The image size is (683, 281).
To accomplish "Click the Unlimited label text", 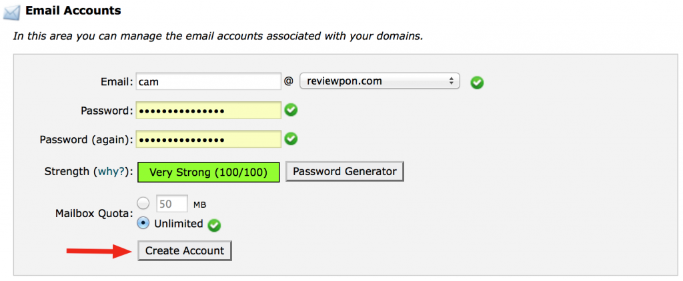I will pos(178,224).
